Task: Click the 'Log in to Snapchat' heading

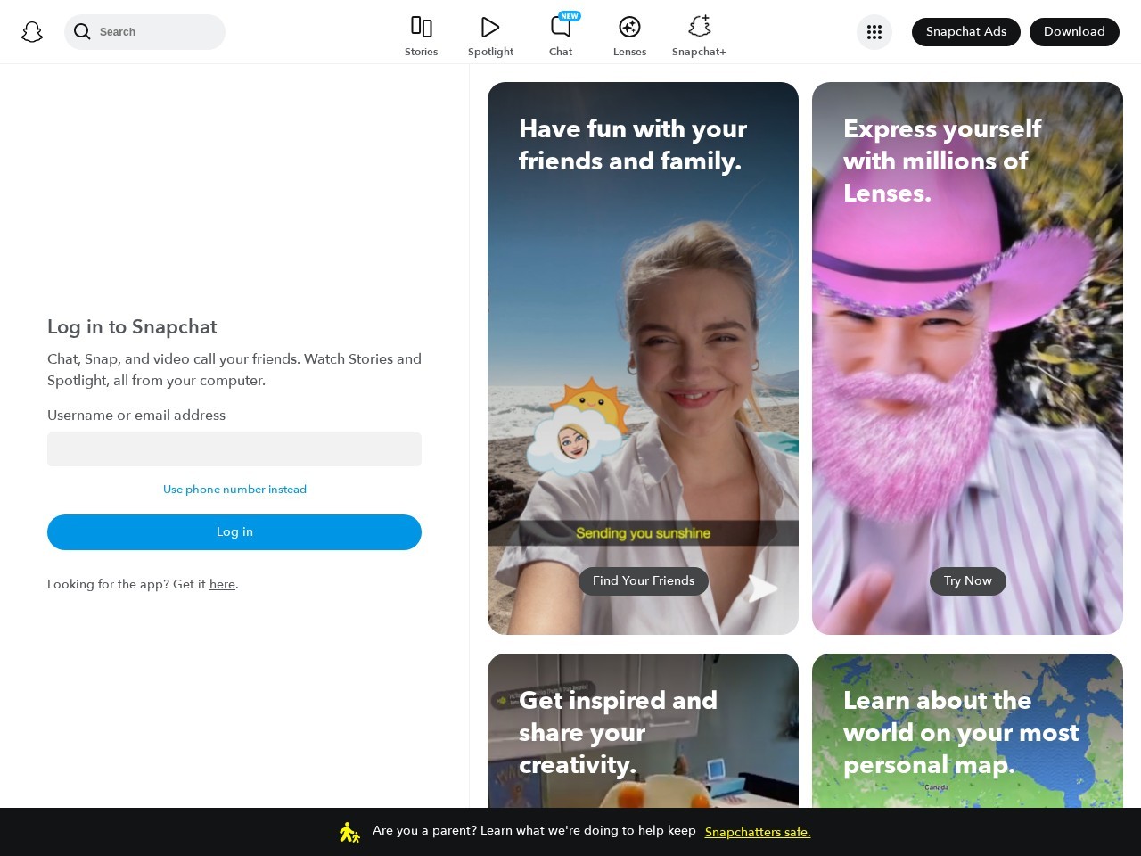Action: (132, 327)
